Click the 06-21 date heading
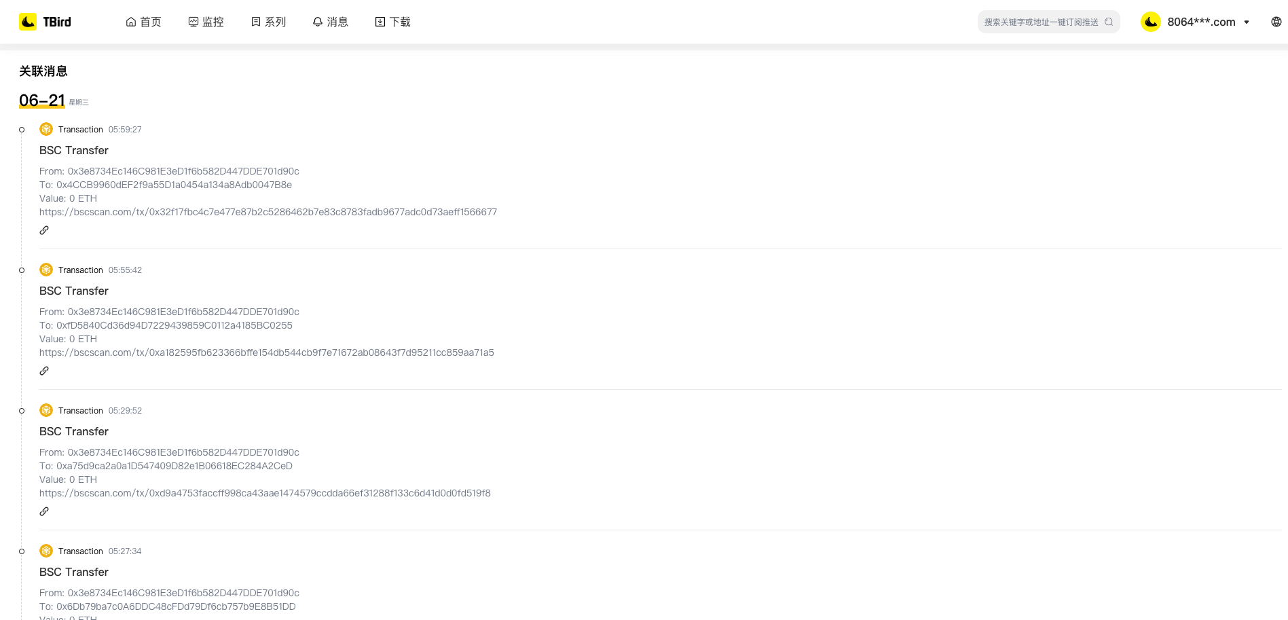 [x=42, y=101]
